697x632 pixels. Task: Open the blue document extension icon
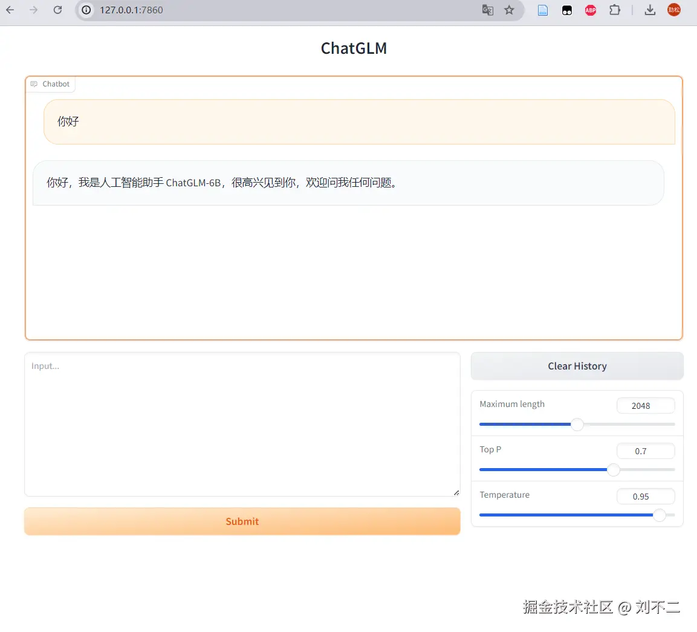[x=543, y=10]
